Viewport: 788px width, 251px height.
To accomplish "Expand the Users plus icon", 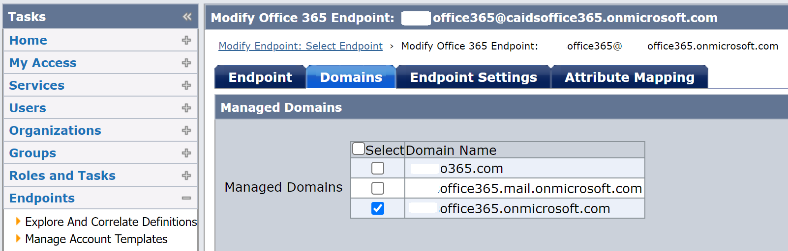I will coord(186,108).
